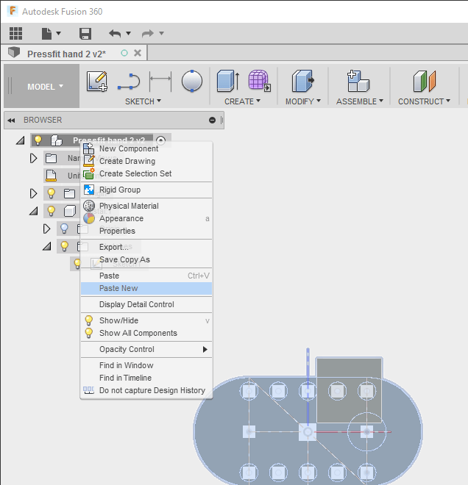Select the New Component assemble tool
This screenshot has height=485, width=468.
358,81
